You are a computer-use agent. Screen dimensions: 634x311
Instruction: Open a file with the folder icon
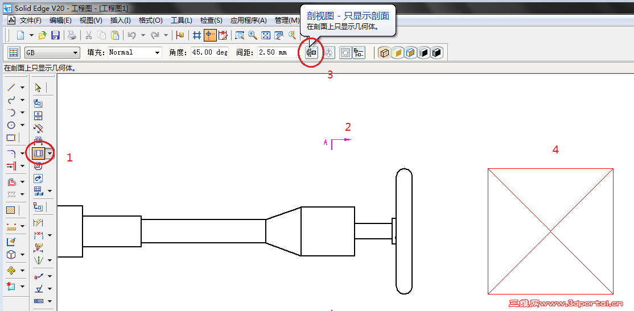[43, 36]
